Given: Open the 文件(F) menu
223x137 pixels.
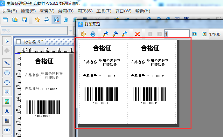Looking at the screenshot, I should click(9, 11).
